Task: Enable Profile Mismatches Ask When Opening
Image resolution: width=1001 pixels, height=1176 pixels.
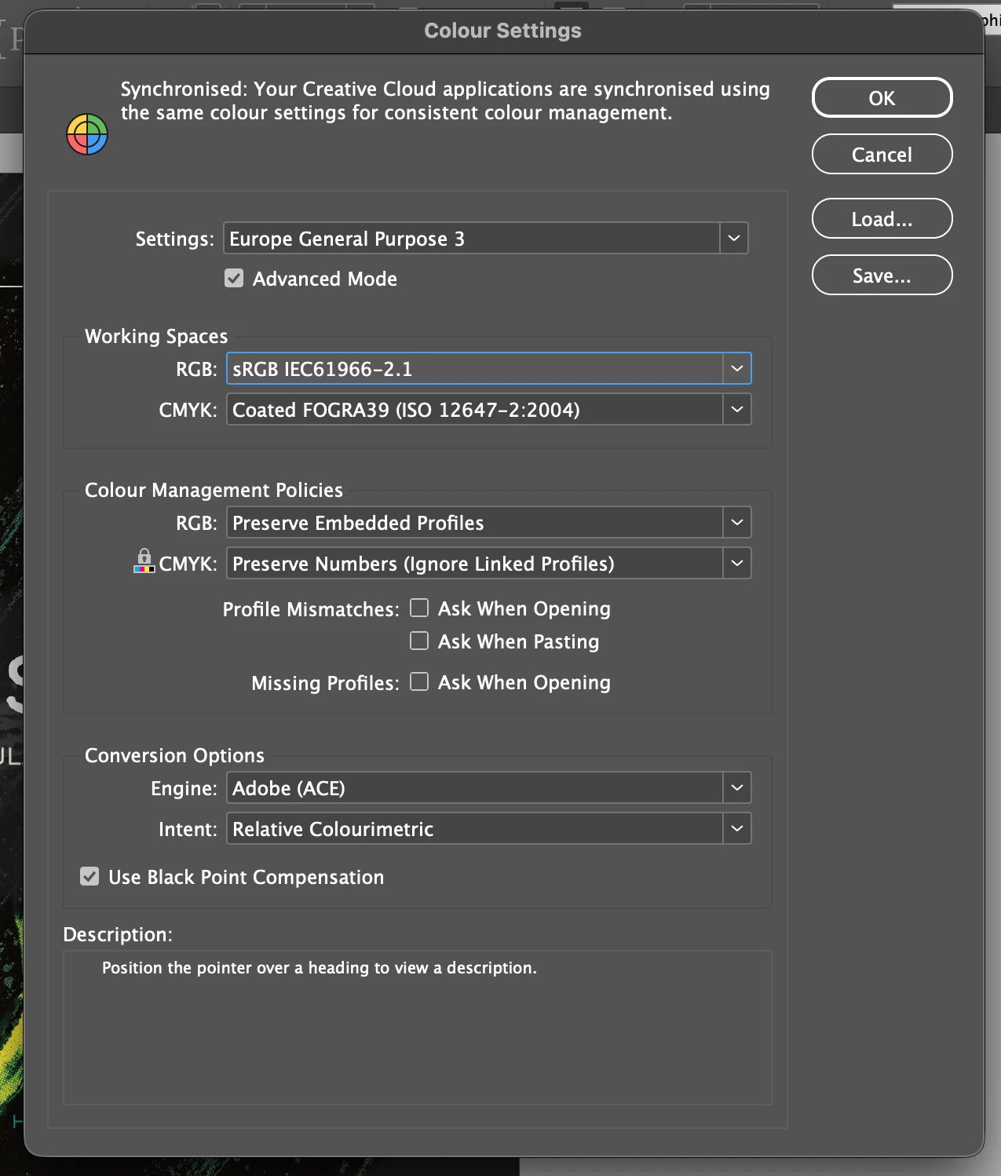Action: click(x=419, y=608)
